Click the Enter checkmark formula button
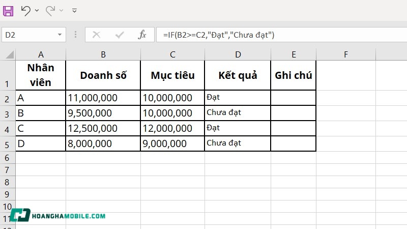Image resolution: width=407 pixels, height=229 pixels. tap(120, 35)
